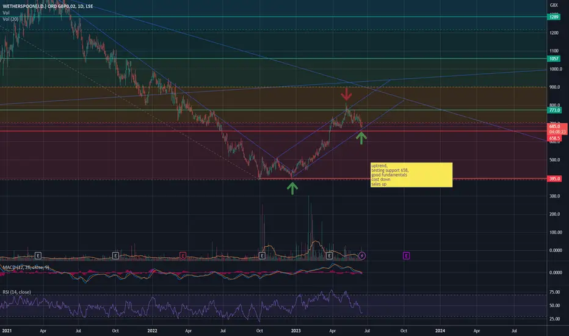Click the 658.5 support price label
Viewport: 569px width, 336px height.
[x=555, y=139]
